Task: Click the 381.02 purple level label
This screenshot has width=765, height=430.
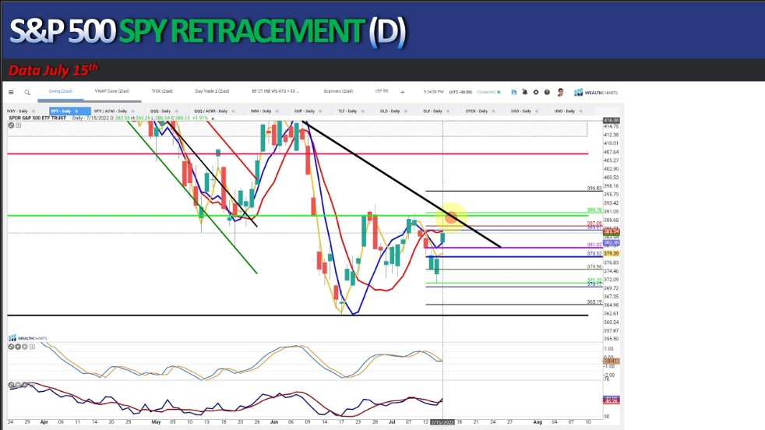Action: (x=594, y=245)
